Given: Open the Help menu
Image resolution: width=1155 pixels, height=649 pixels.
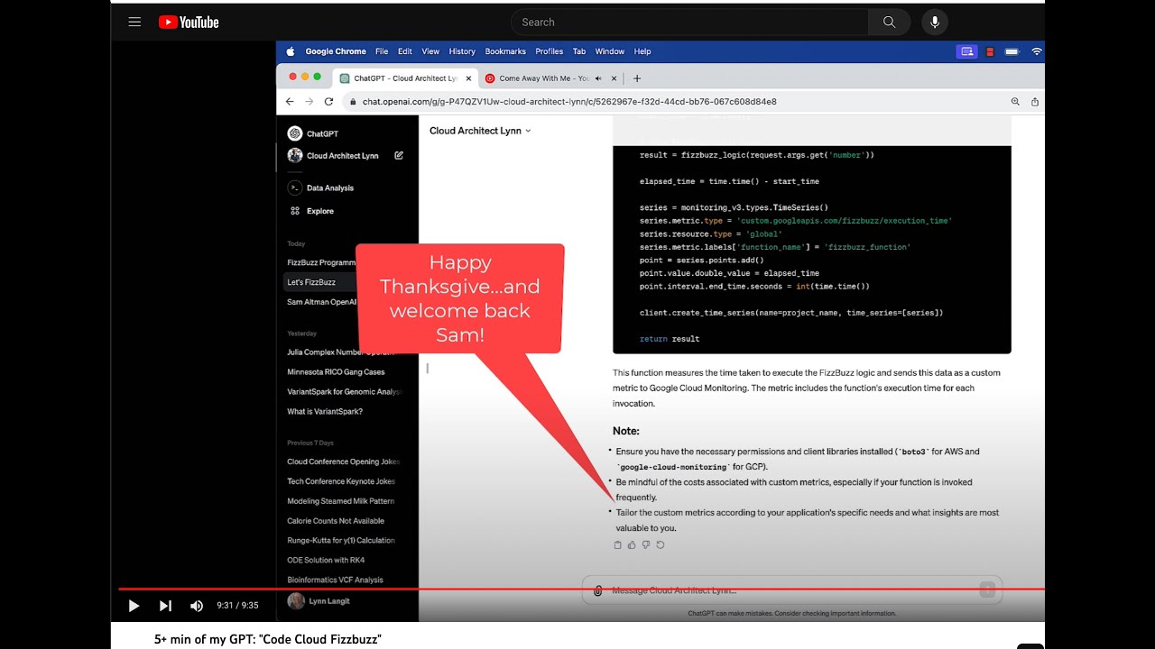Looking at the screenshot, I should coord(642,51).
